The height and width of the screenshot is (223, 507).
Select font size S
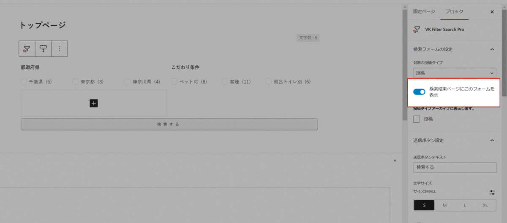[x=424, y=205]
